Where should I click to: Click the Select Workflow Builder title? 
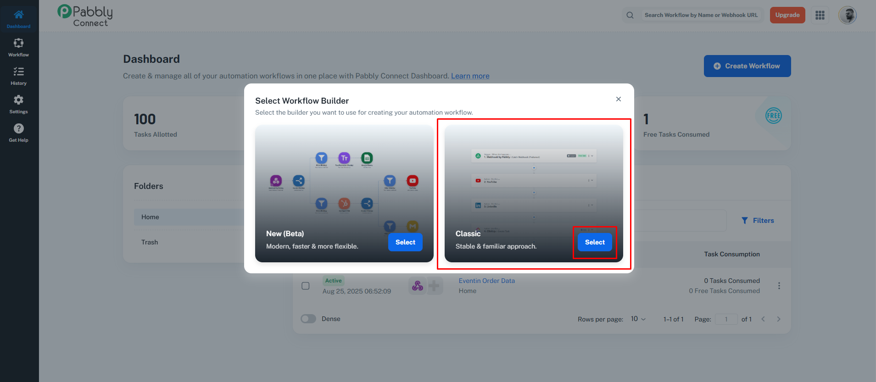(x=302, y=101)
